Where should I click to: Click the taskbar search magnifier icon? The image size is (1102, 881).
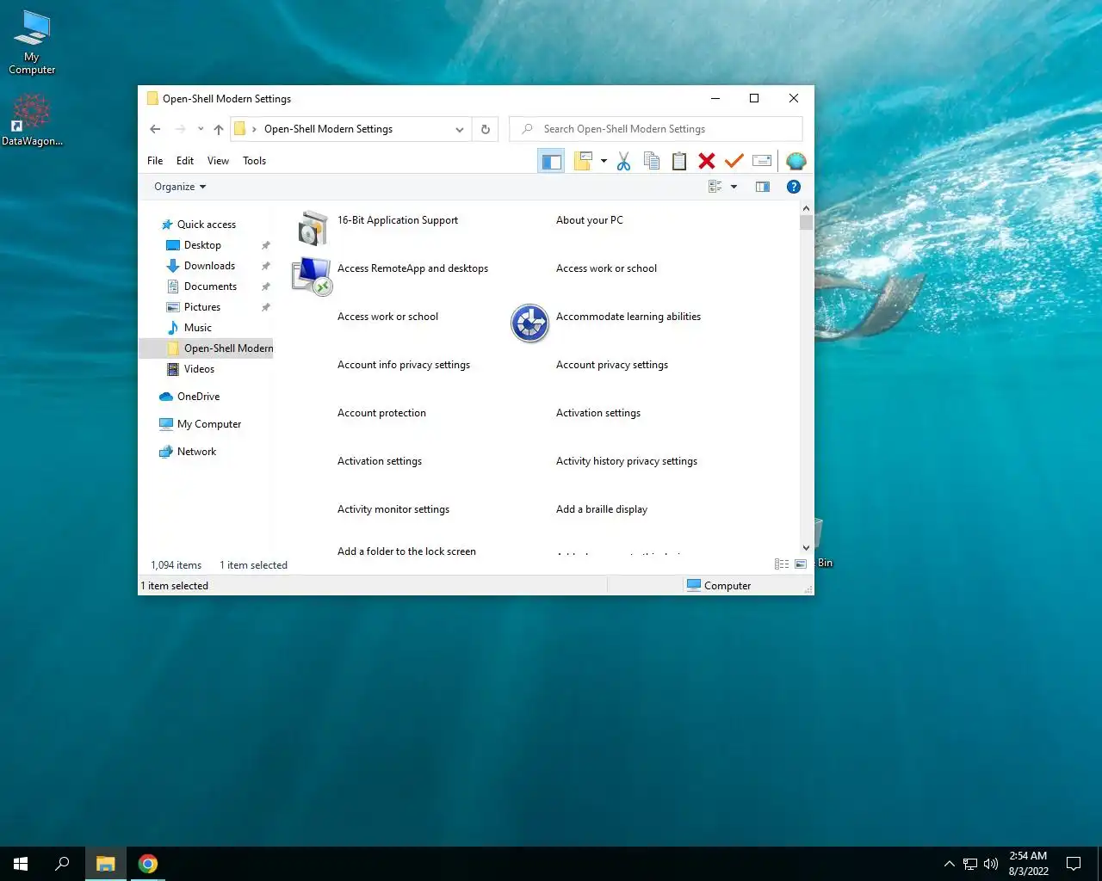tap(62, 864)
